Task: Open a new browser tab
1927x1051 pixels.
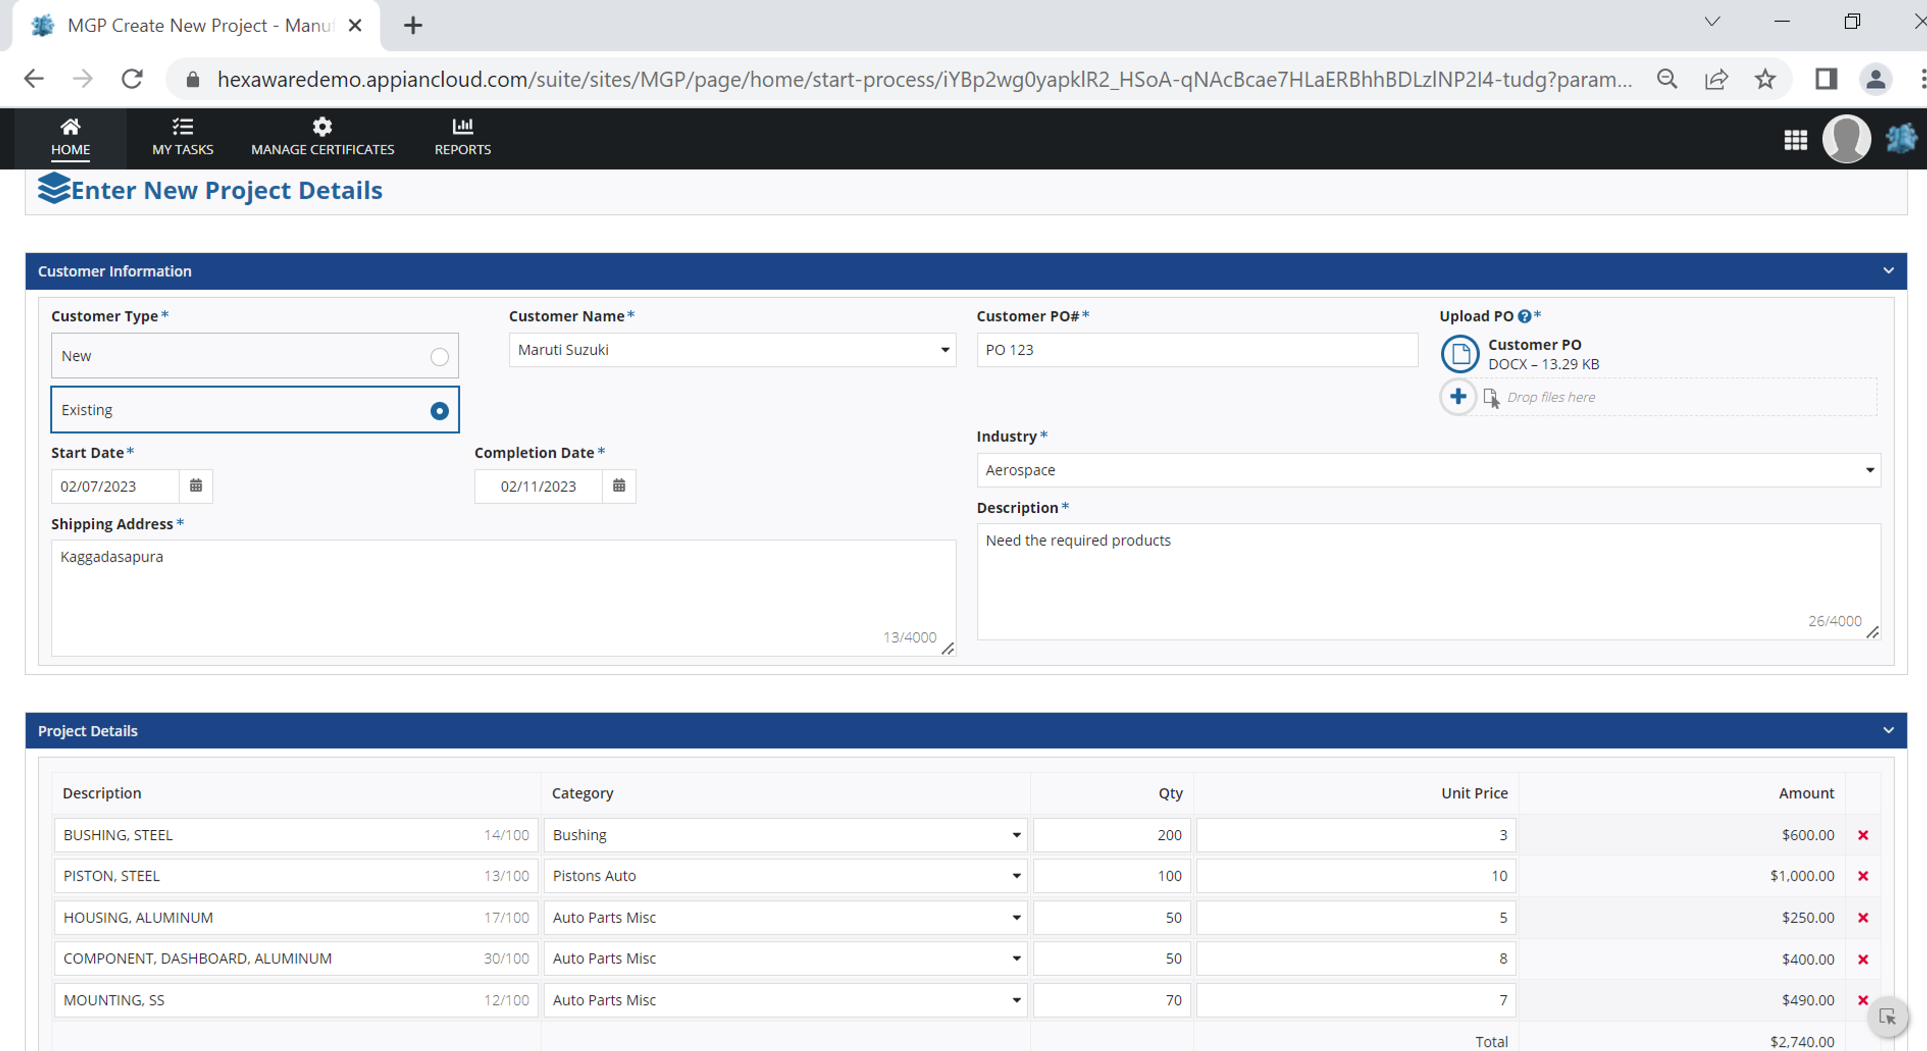Action: (x=413, y=26)
